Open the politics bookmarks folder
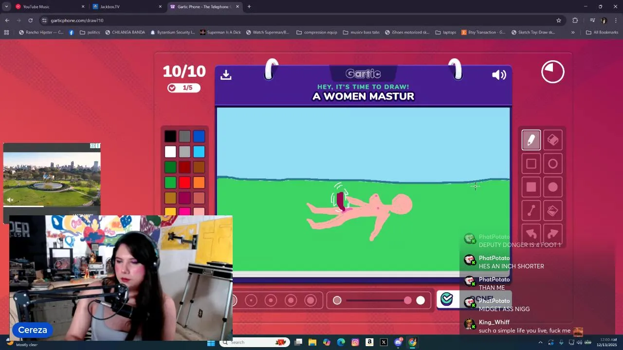The image size is (623, 350). pos(90,33)
